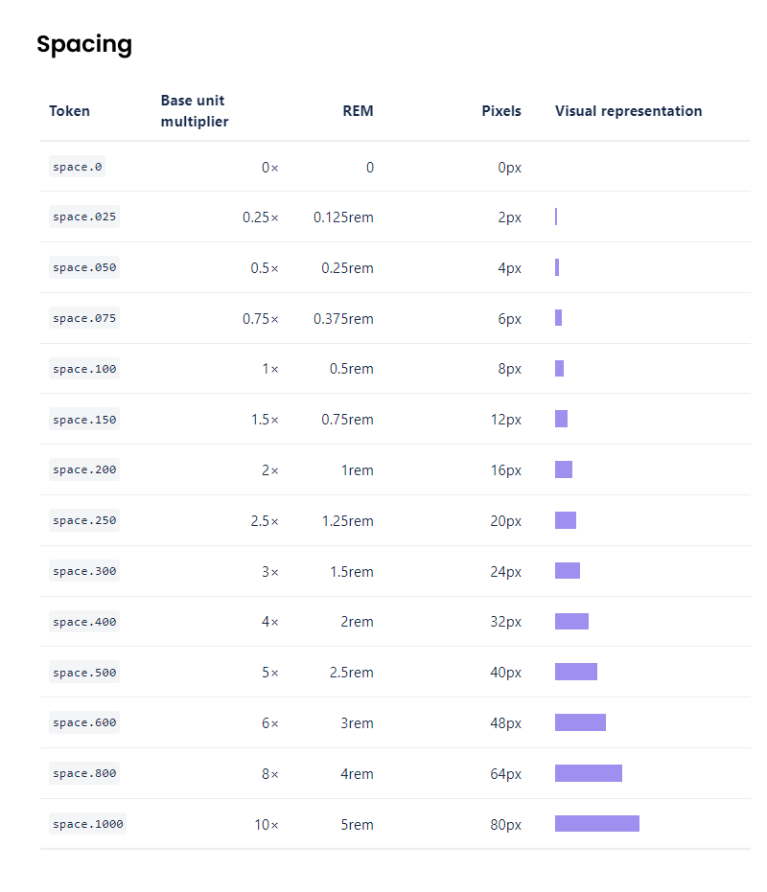
Task: Click the purple bar in space.600 row
Action: coord(580,722)
